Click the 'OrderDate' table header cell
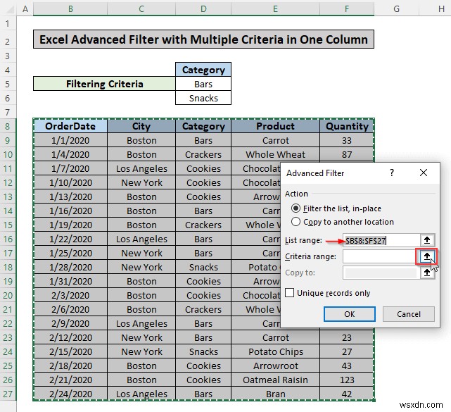Screen dimensions: 451x412 pos(70,126)
